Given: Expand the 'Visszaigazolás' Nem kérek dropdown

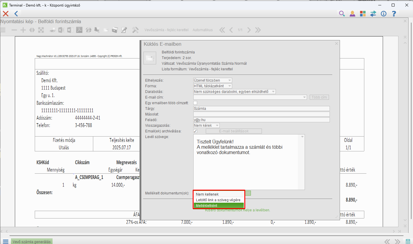Looking at the screenshot, I should click(x=206, y=126).
